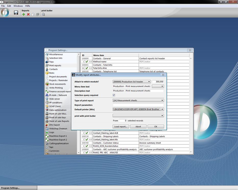Open the Windows menu
Image resolution: width=238 pixels, height=190 pixels.
point(18,6)
